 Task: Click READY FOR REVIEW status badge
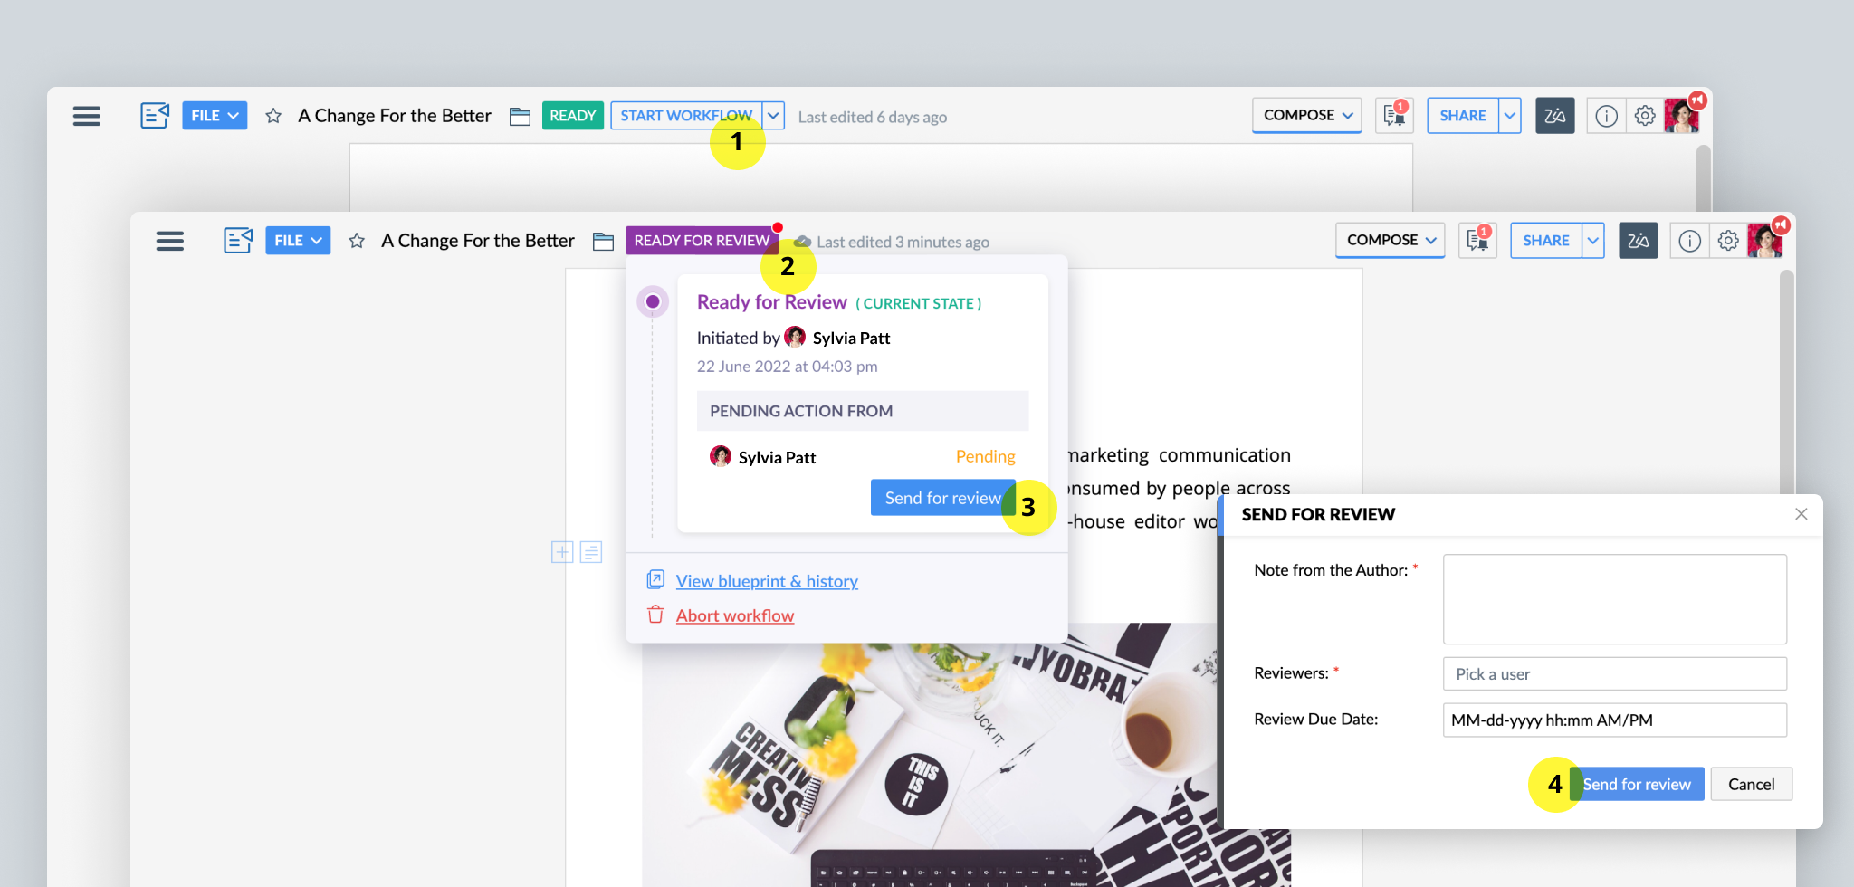click(x=702, y=241)
